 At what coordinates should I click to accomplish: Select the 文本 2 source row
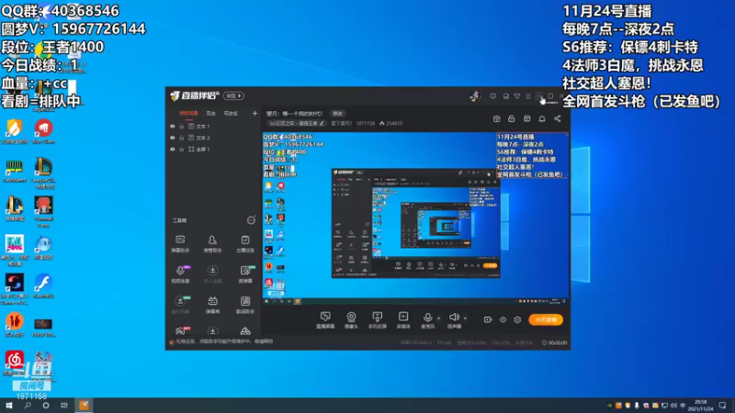tap(212, 138)
